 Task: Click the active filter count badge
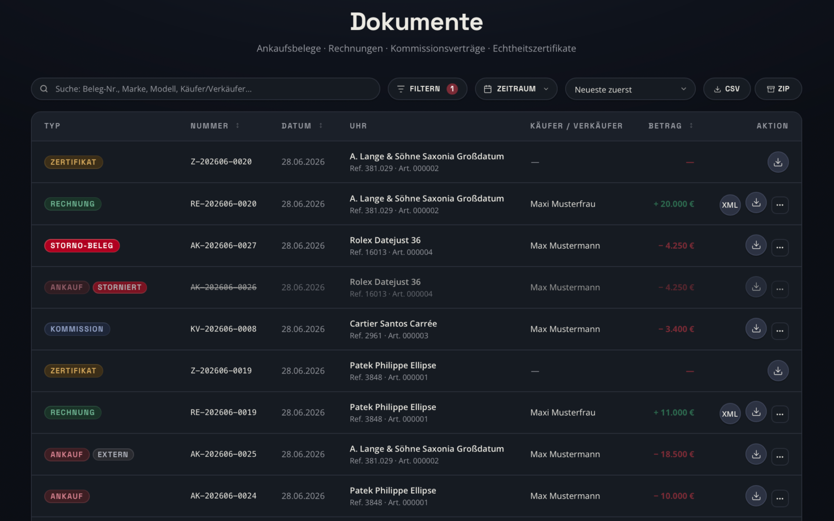pos(452,89)
